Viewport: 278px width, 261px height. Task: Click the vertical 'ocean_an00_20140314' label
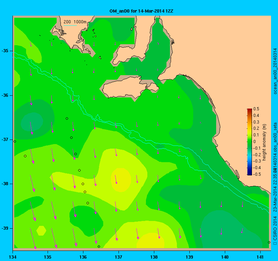coord(275,71)
